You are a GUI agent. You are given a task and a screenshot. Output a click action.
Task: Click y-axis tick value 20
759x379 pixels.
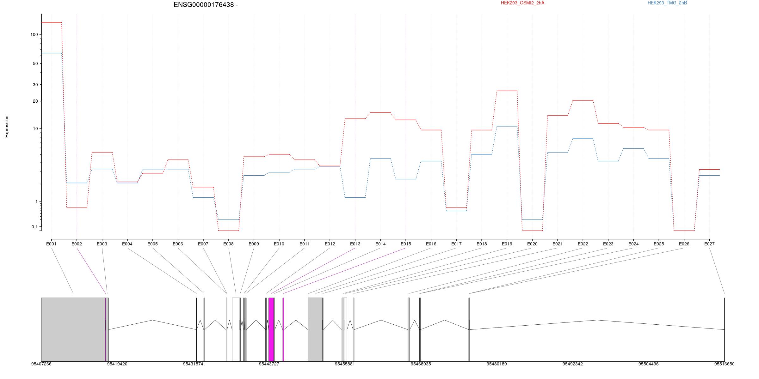(35, 101)
